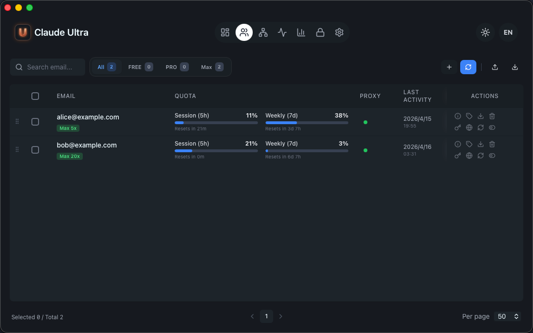Open the bar chart statistics page
The height and width of the screenshot is (333, 533).
(301, 32)
